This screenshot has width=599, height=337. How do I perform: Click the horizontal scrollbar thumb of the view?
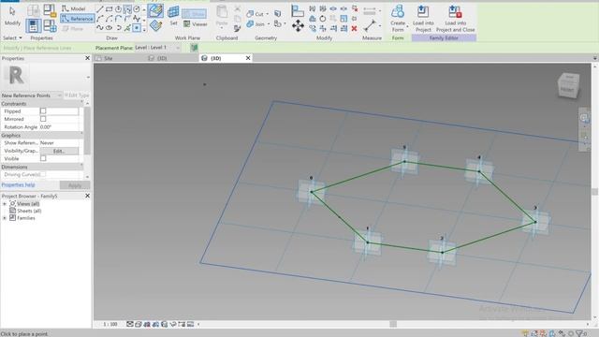click(393, 324)
